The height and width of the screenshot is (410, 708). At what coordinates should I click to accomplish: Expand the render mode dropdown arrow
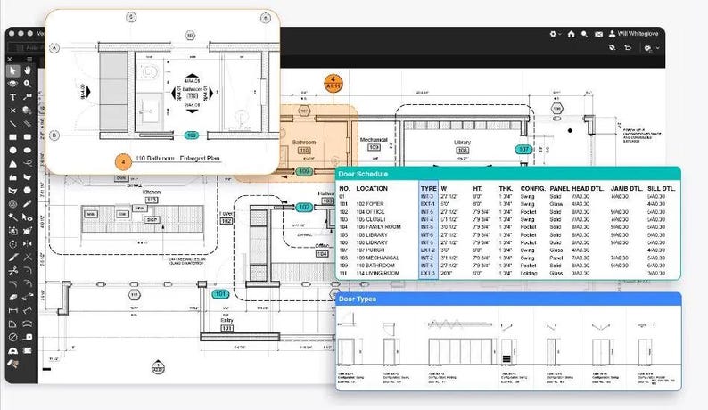click(658, 48)
